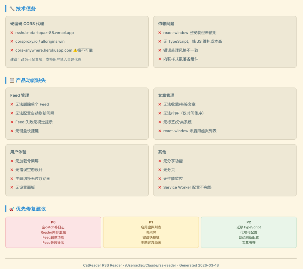303x269 pixels.
Task: Click the 内联样式散落各组件 text
Action: 181,59
